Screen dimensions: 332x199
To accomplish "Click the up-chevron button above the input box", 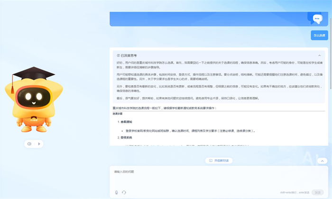I will [x=321, y=160].
